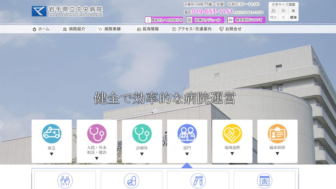Image resolution: width=336 pixels, height=189 pixels.
Task: Click the 患者さんへのお知らせ button
Action: pos(164,20)
